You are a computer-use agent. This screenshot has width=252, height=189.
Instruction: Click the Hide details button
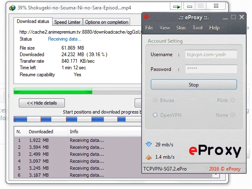(x=42, y=103)
